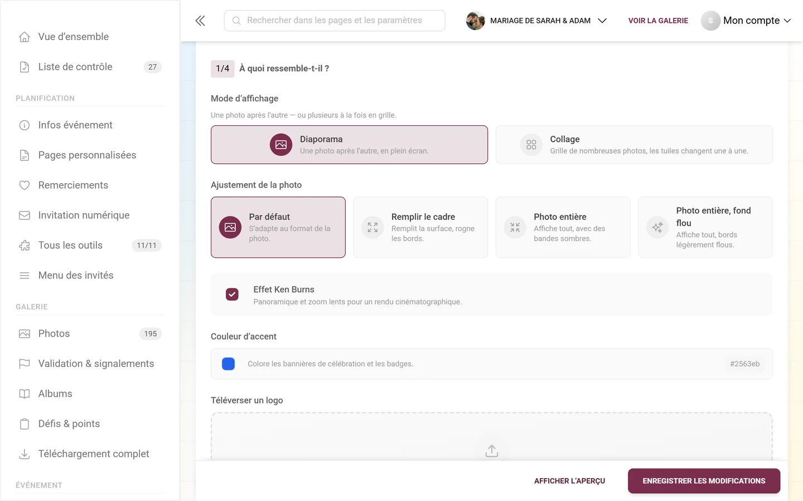Image resolution: width=803 pixels, height=501 pixels.
Task: Click the home icon beside Vue d'ensemble
Action: point(25,37)
